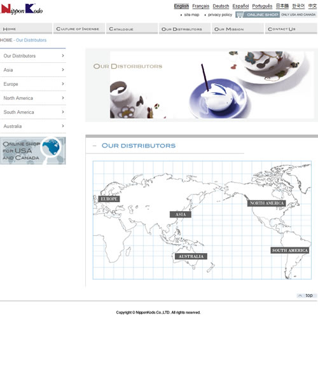
Task: Open the privacy policy link
Action: tap(220, 15)
